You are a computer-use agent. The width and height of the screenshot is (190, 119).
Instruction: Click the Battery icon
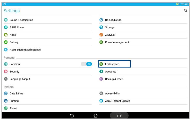[x=6, y=42]
